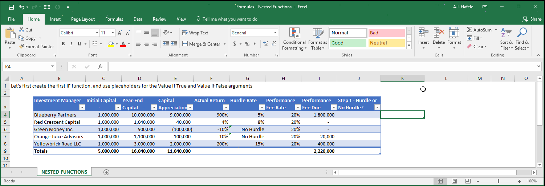Open the Calibri font name dropdown

[x=97, y=33]
